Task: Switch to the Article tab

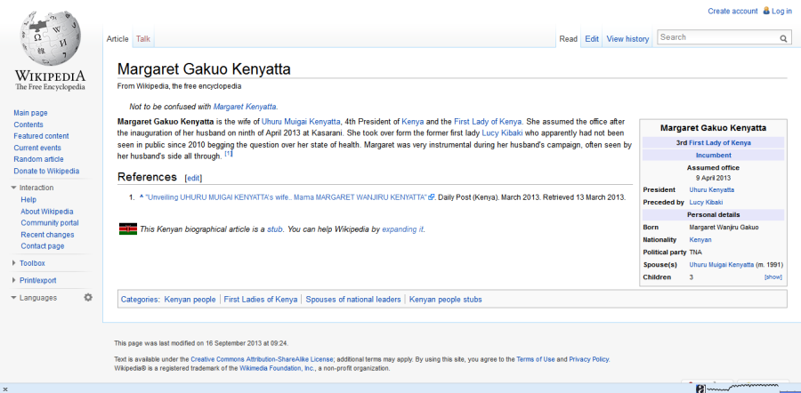Action: 117,39
